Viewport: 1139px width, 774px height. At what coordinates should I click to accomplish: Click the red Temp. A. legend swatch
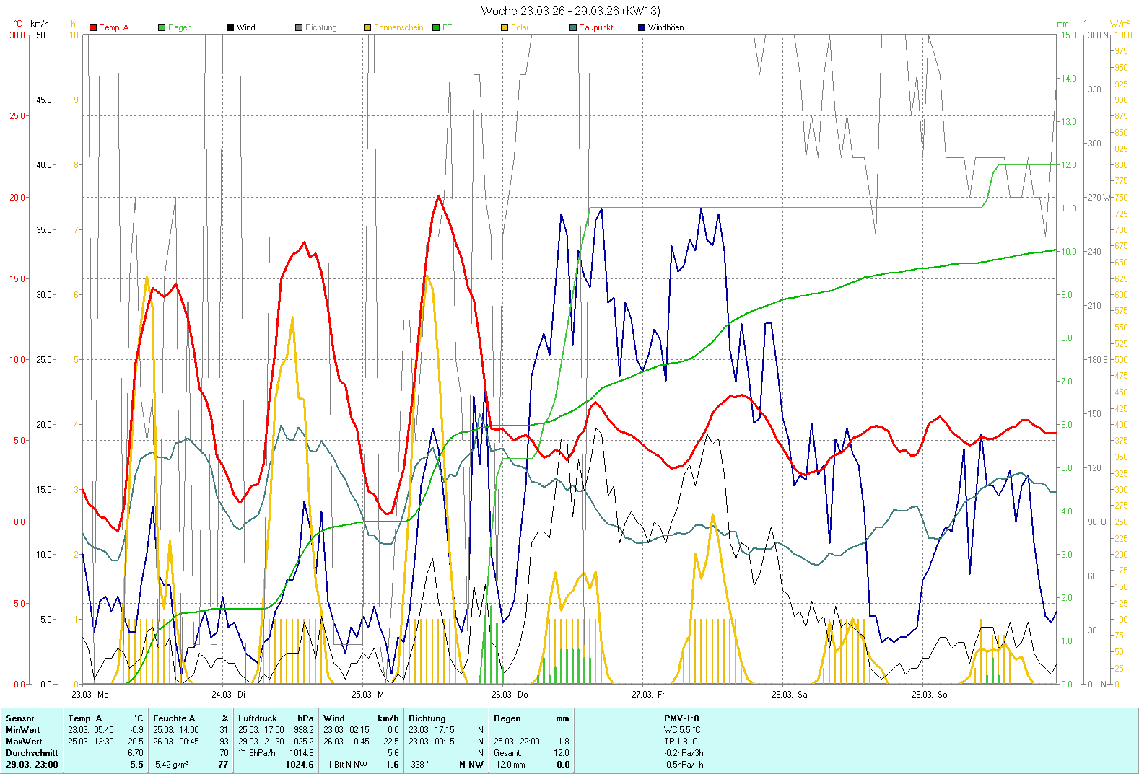pos(93,27)
